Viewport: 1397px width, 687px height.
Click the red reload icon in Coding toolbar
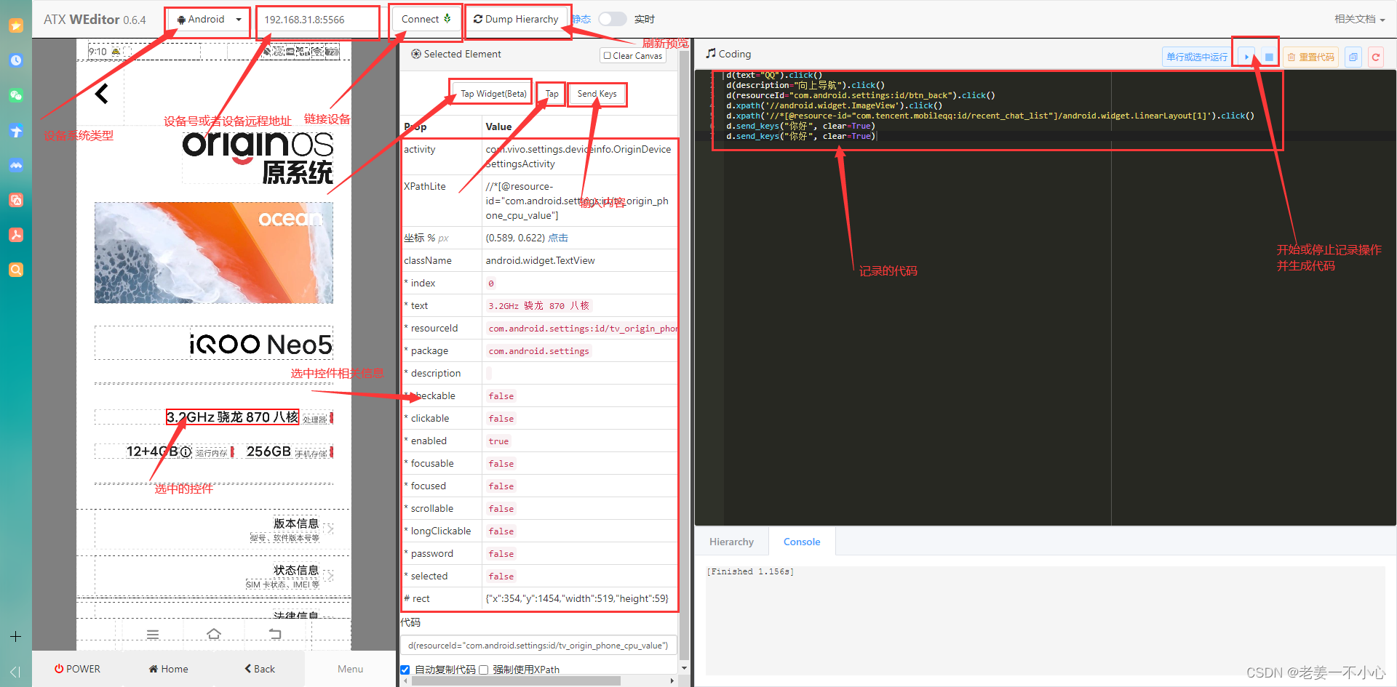click(x=1376, y=57)
